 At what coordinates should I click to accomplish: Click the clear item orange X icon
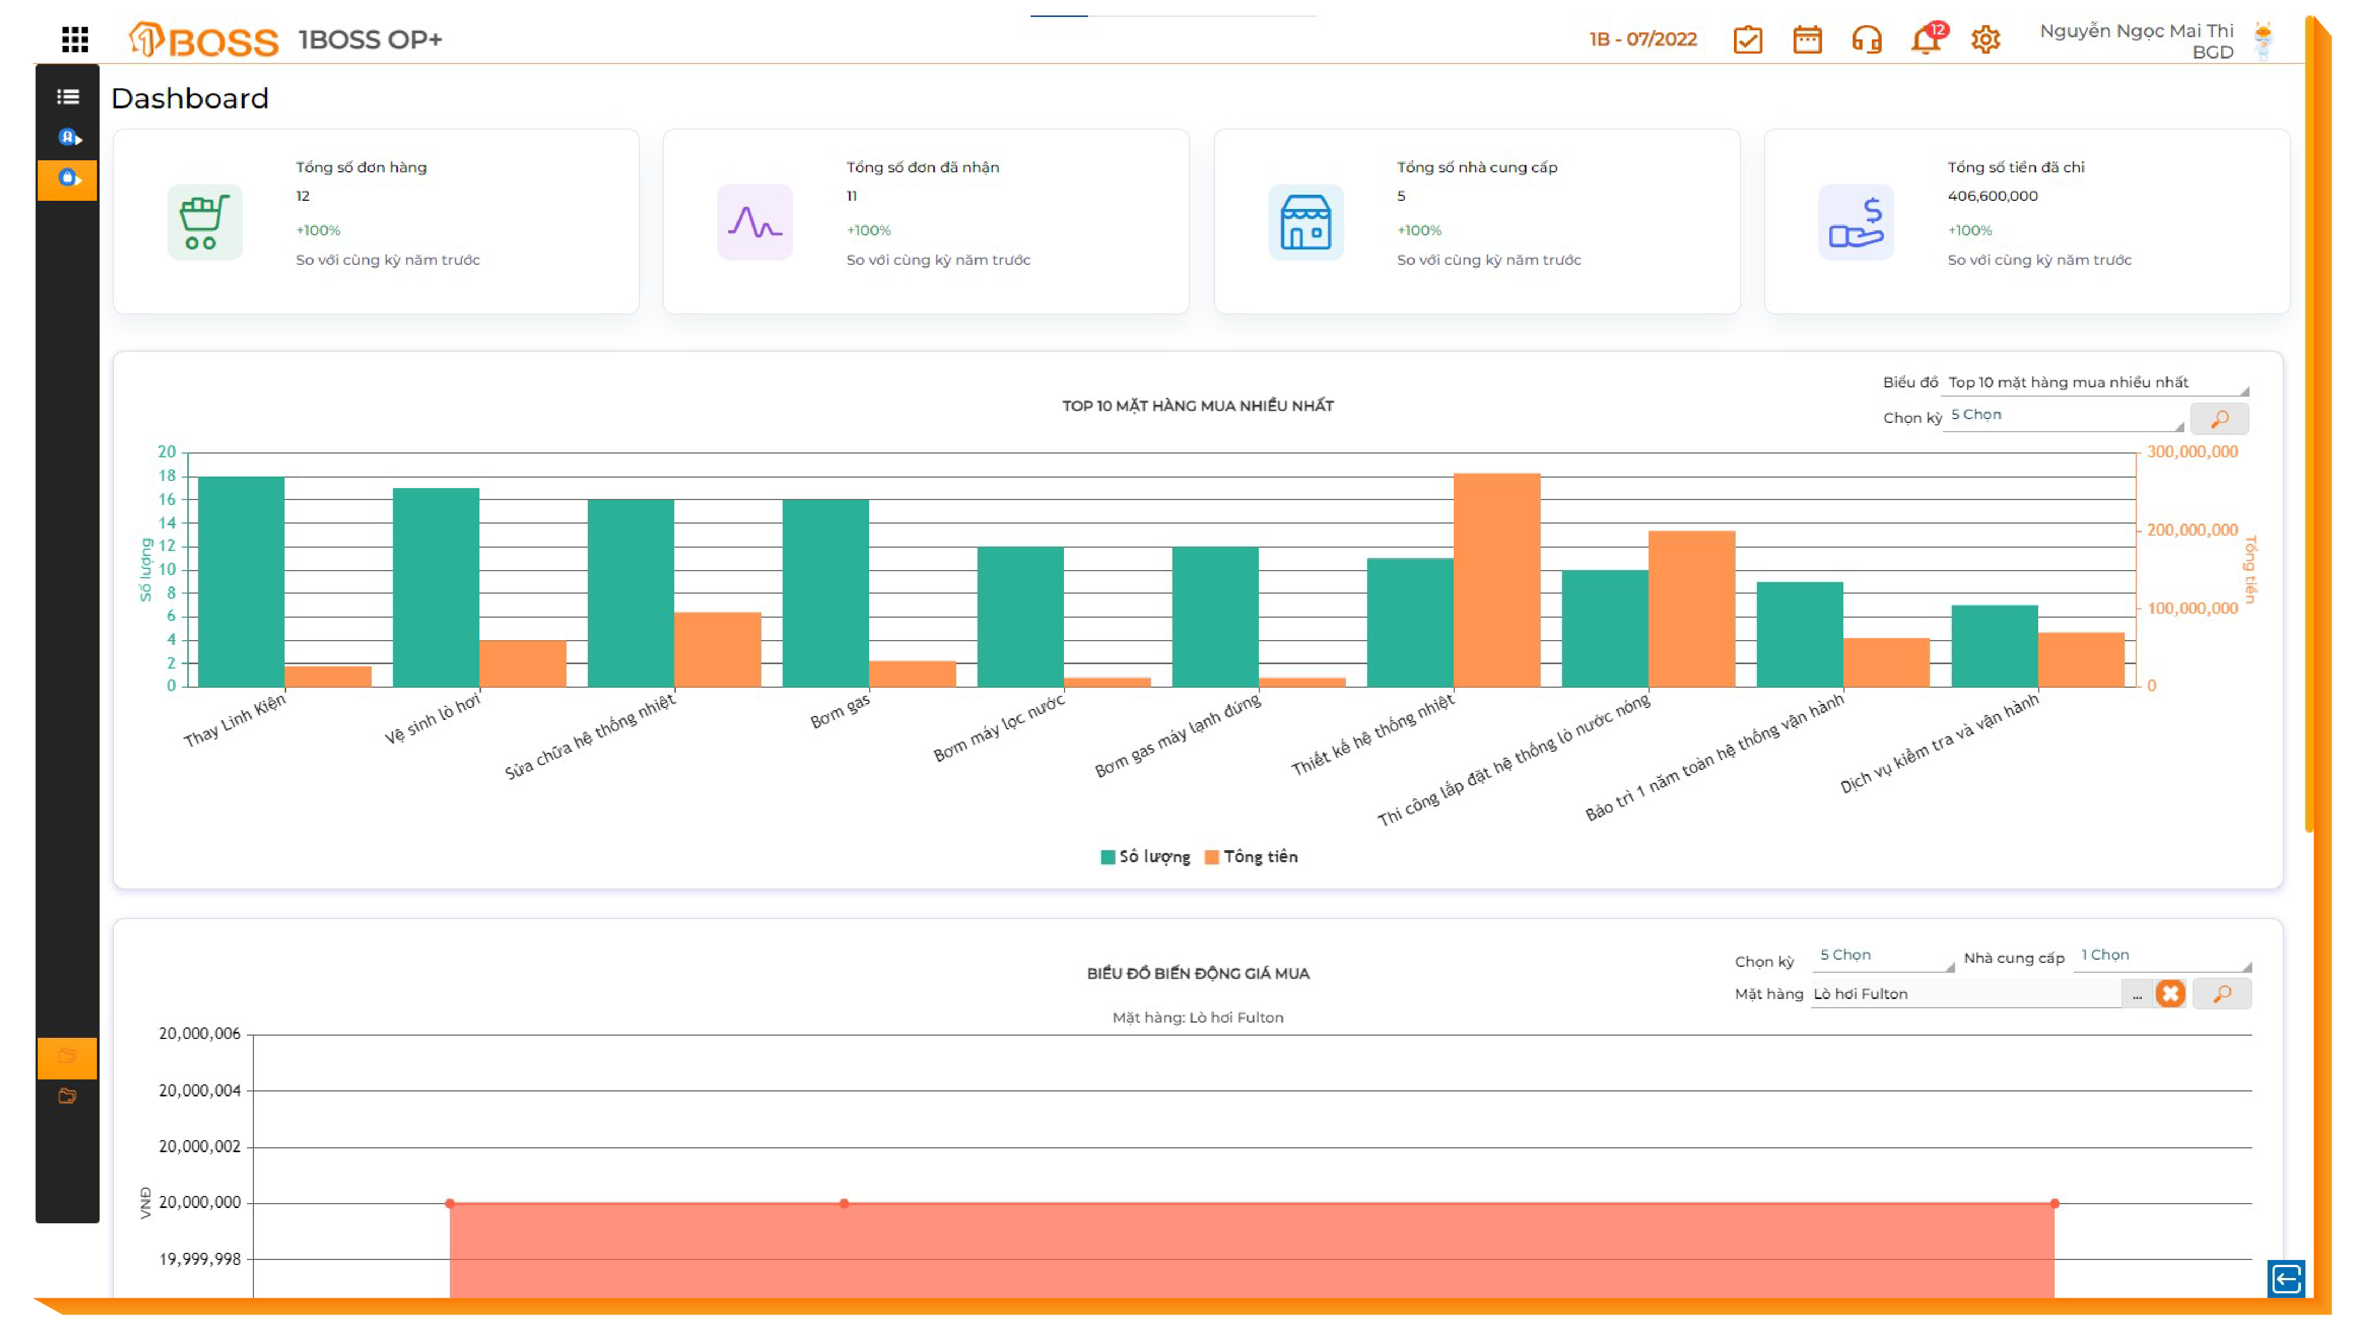point(2170,993)
